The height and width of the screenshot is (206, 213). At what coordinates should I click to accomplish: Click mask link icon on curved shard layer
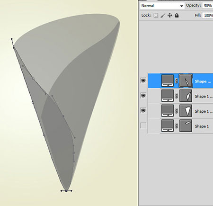[177, 96]
